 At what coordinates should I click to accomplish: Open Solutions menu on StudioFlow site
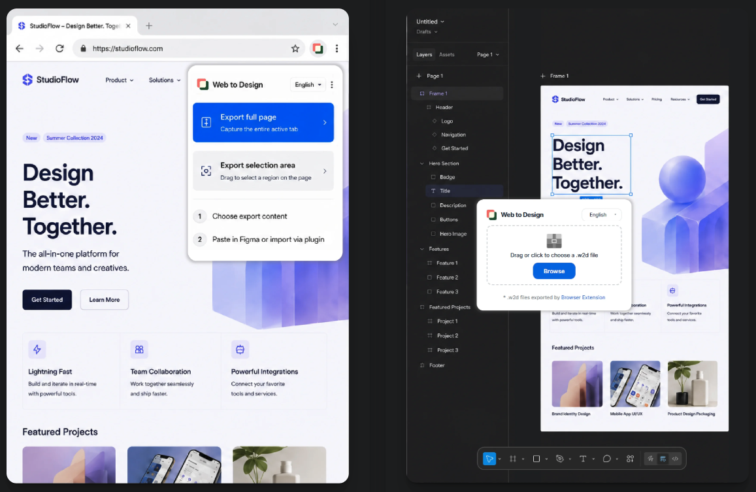click(165, 80)
